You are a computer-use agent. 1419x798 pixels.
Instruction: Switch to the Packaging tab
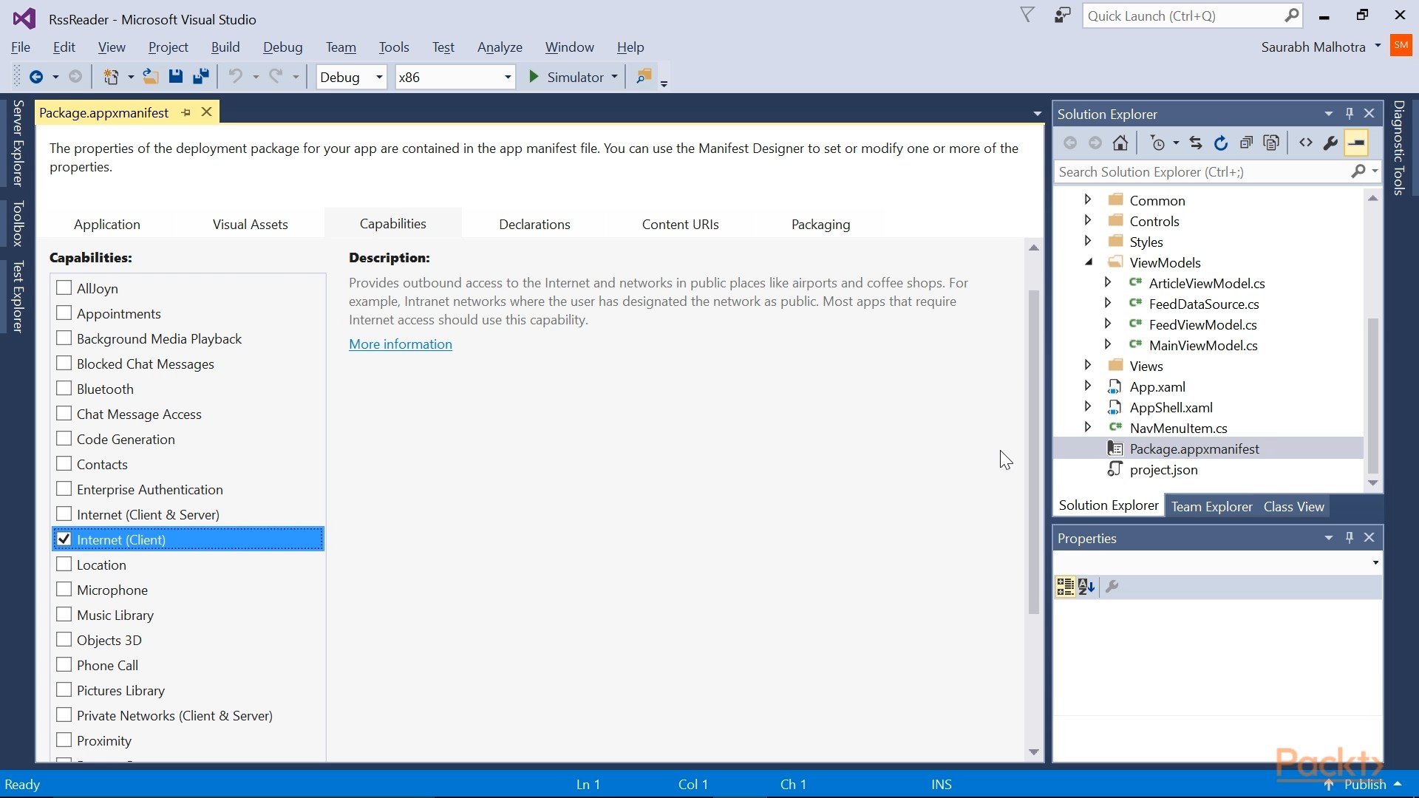point(820,224)
